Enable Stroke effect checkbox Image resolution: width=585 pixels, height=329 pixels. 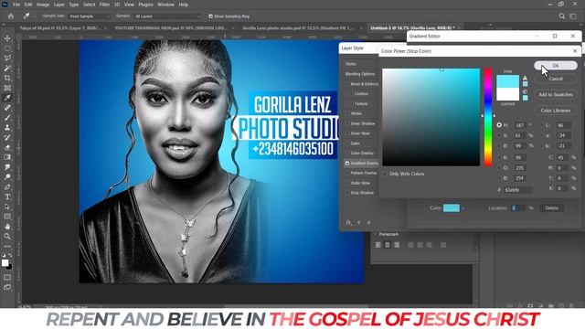click(347, 113)
